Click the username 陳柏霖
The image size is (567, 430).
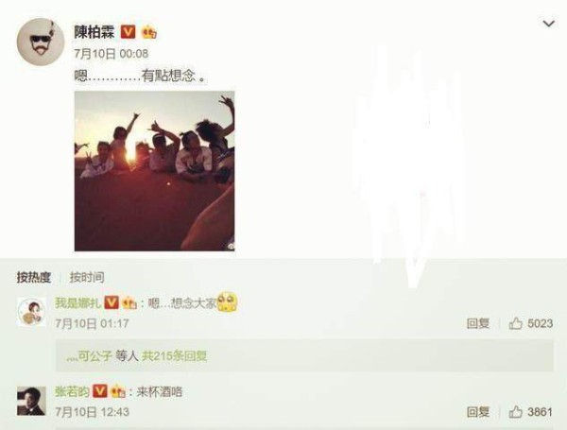coord(94,32)
